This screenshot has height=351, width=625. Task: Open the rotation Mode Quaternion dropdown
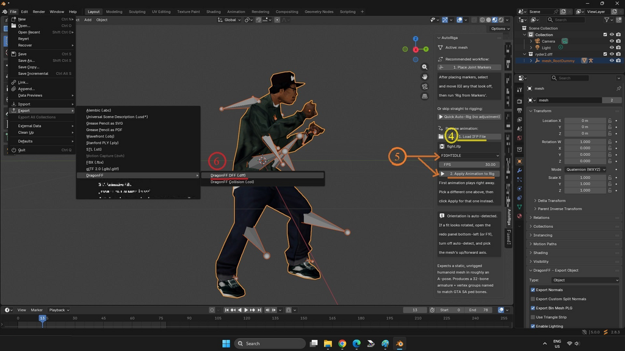tap(585, 169)
